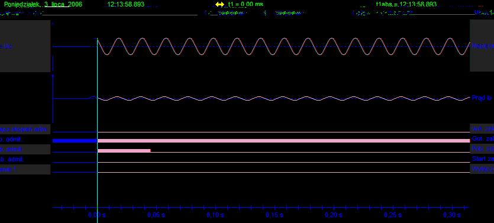The image size is (494, 223).
Task: Click the Wyłącz binary signal label
Action: pyautogui.click(x=482, y=169)
